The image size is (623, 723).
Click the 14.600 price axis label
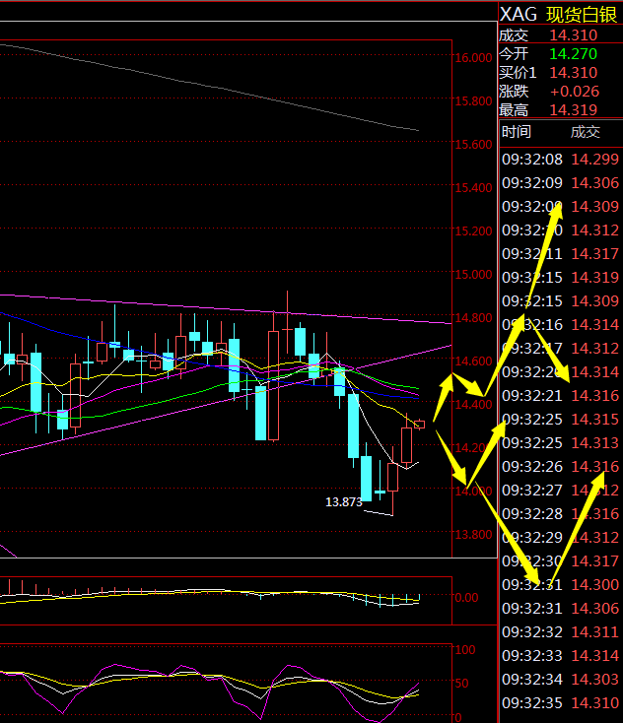tap(473, 361)
